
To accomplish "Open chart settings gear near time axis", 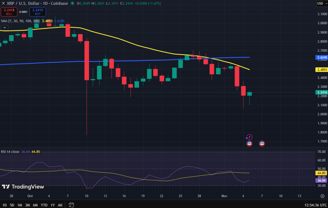I will click(322, 196).
